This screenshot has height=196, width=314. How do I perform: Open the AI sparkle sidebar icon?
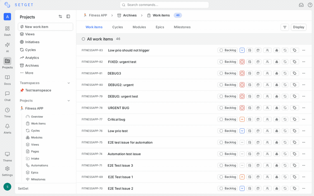(7, 45)
